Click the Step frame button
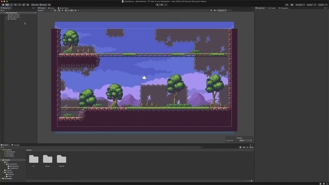 pyautogui.click(x=166, y=5)
